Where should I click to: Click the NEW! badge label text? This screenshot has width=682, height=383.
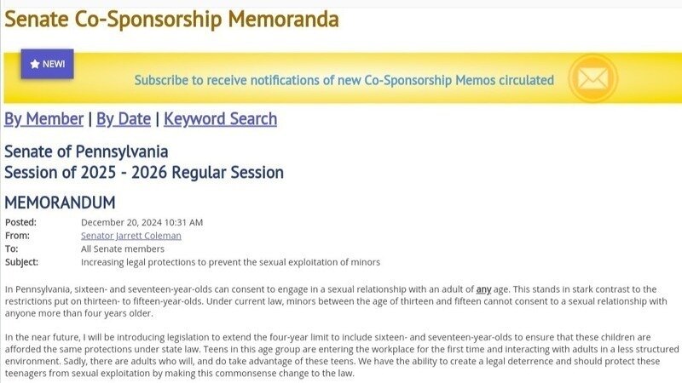tap(53, 64)
